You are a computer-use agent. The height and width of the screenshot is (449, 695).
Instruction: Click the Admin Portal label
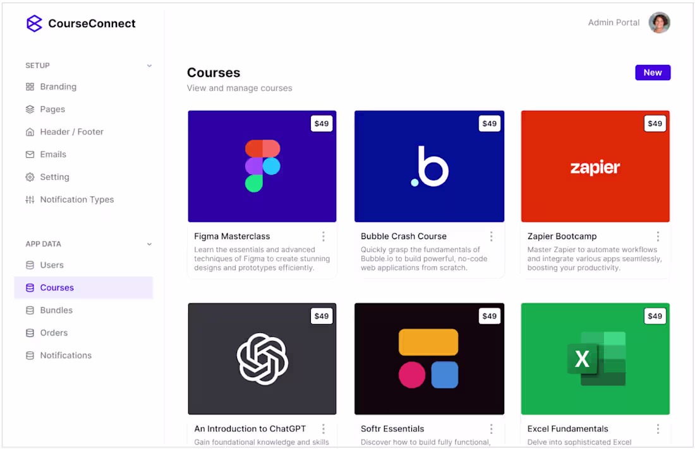coord(613,23)
